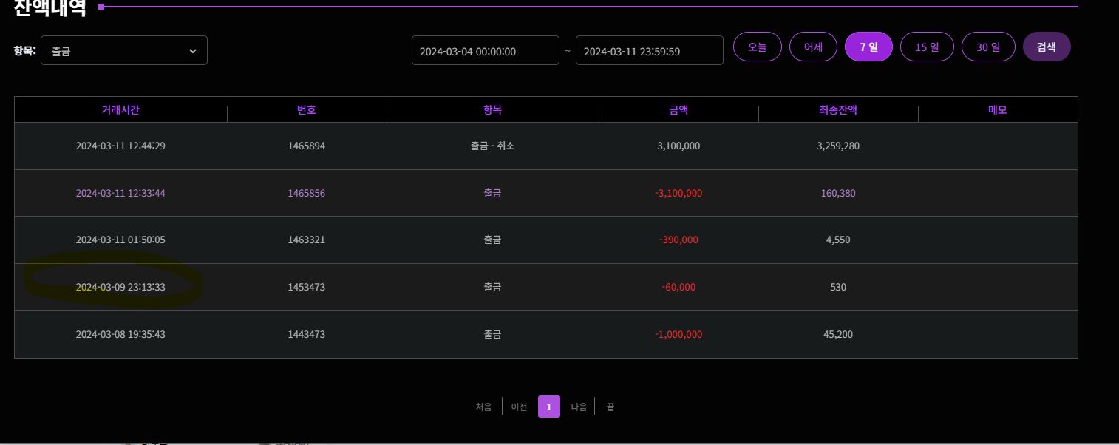Open transaction number 1465856
The height and width of the screenshot is (445, 1119).
306,194
